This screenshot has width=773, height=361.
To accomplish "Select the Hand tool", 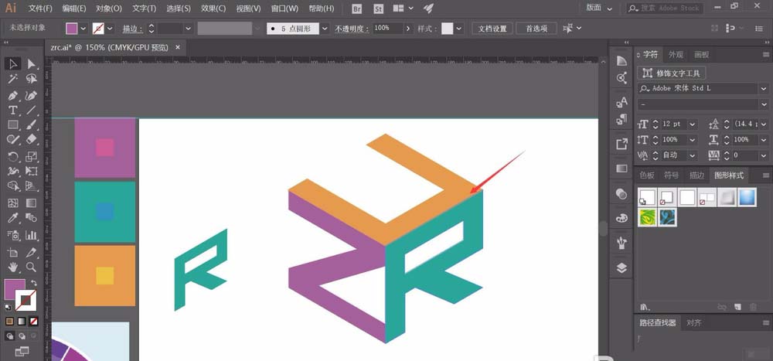I will click(13, 267).
